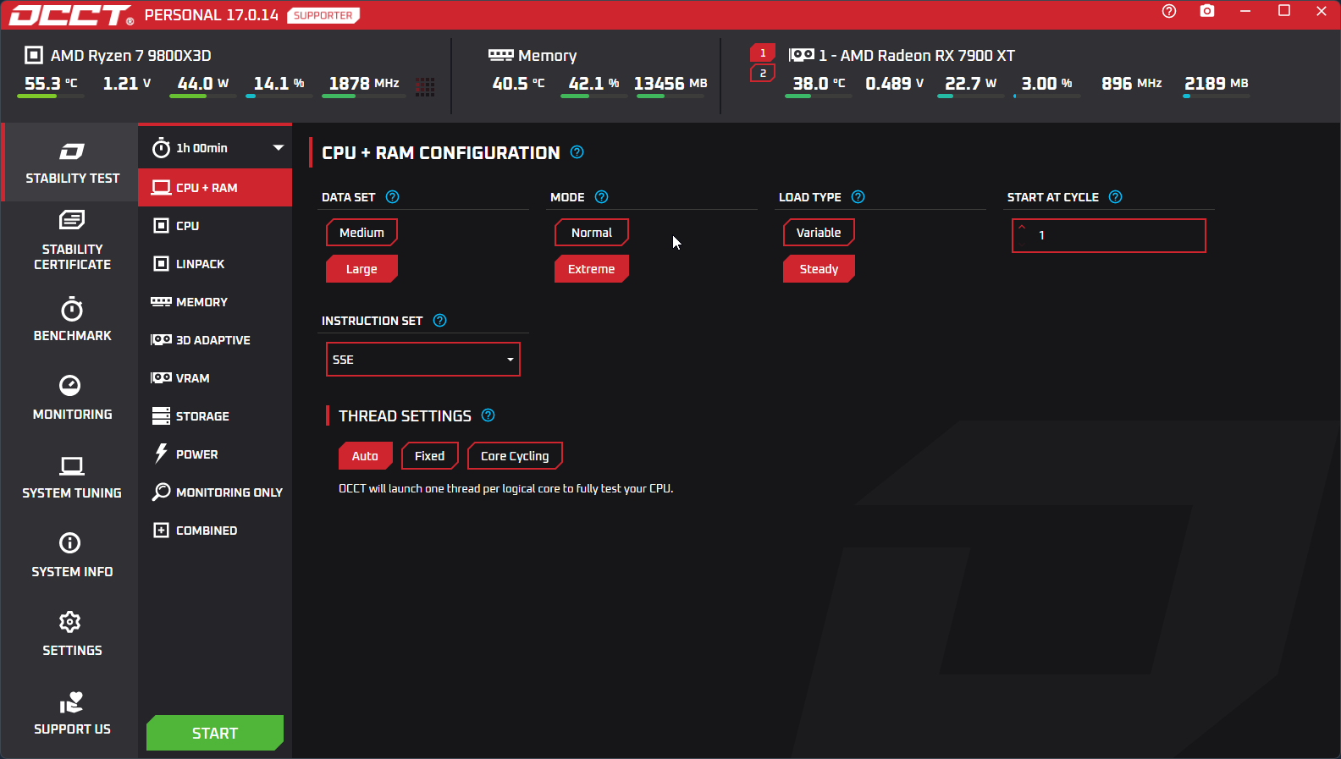Select the Memory test
1341x759 pixels.
click(x=215, y=302)
